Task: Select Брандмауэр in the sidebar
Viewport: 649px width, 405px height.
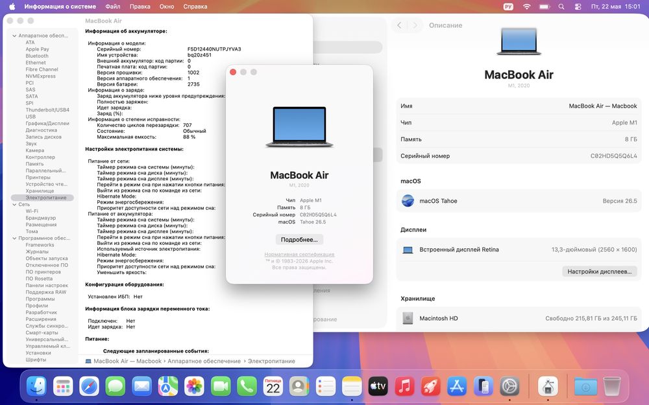Action: [x=40, y=218]
